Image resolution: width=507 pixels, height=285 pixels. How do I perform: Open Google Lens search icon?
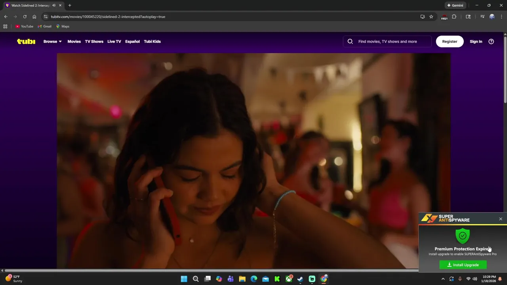pyautogui.click(x=468, y=17)
